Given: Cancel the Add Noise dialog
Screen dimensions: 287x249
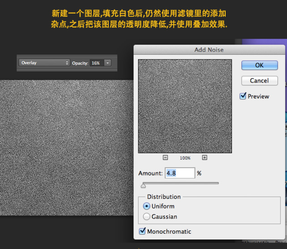Looking at the screenshot, I should point(259,80).
